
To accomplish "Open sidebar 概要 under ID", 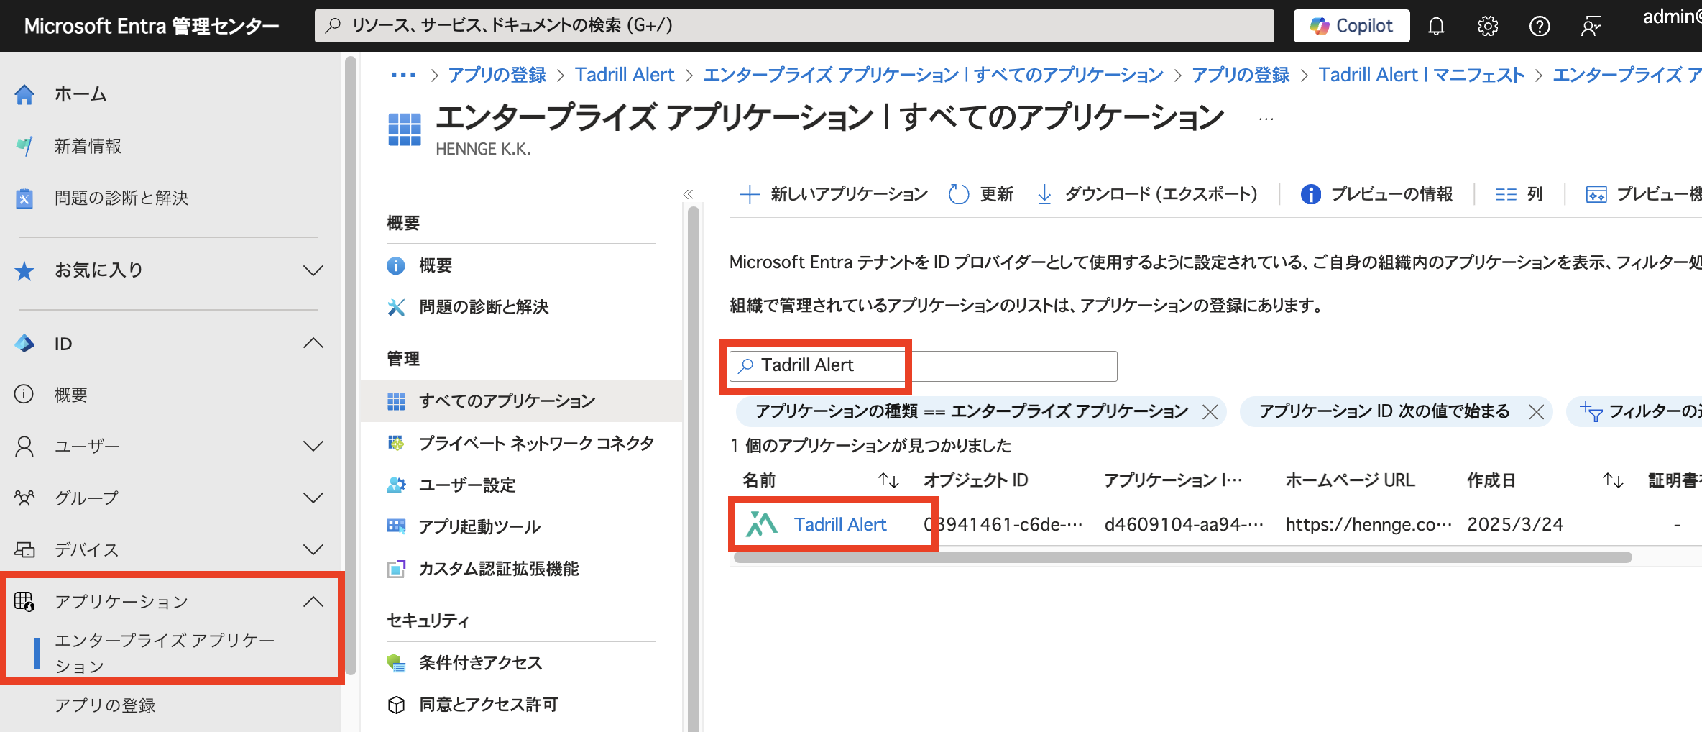I will 70,395.
